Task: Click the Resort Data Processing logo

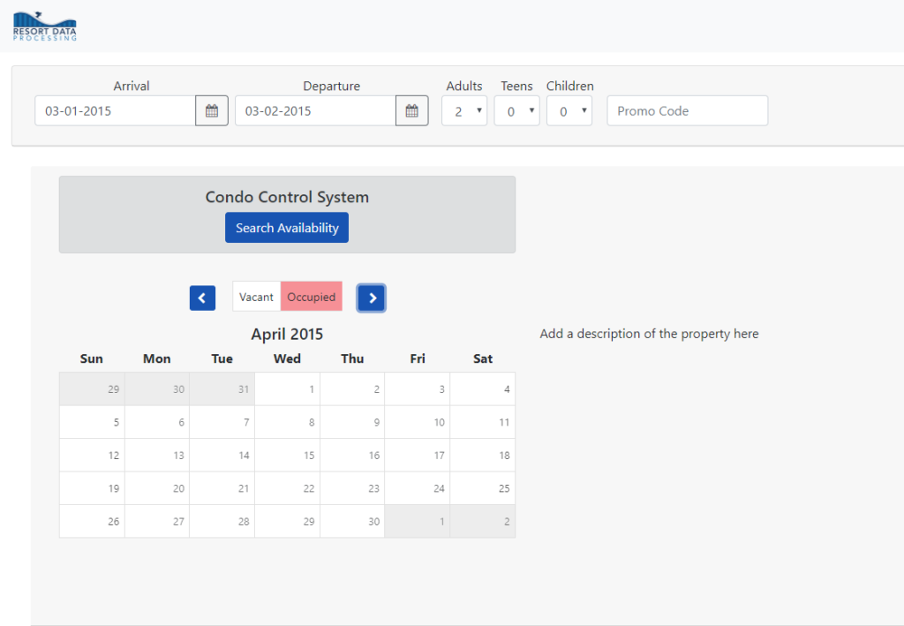Action: (x=45, y=26)
